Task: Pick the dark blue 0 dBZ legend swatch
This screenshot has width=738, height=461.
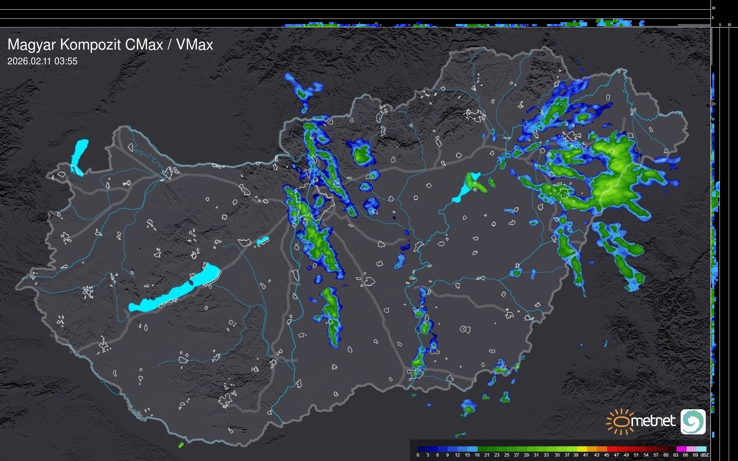Action: (423, 449)
